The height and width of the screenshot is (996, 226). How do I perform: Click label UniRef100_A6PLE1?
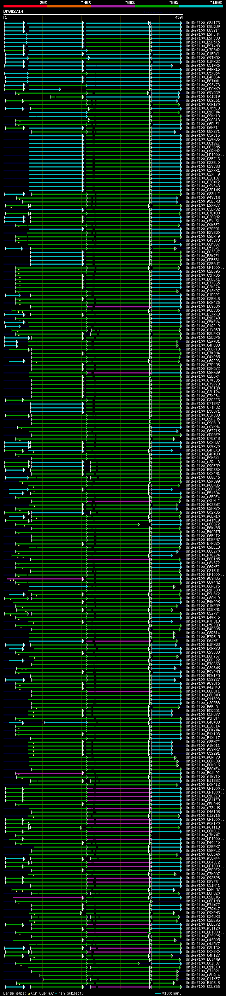pos(202,124)
